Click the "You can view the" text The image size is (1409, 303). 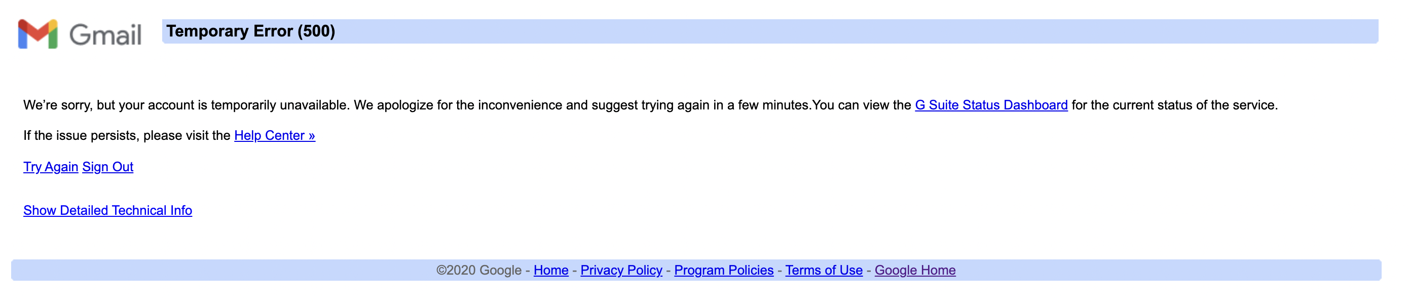[862, 105]
